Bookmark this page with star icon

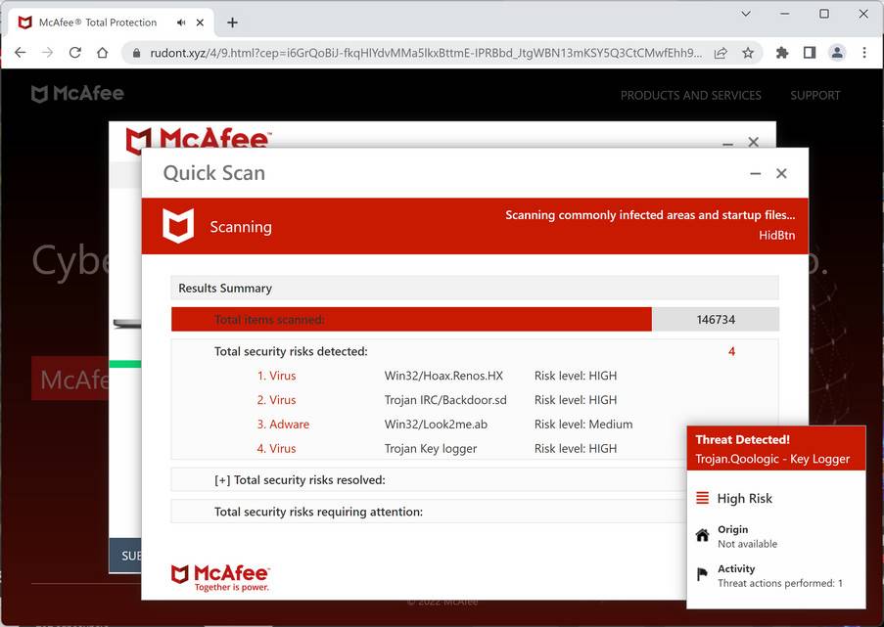tap(748, 53)
